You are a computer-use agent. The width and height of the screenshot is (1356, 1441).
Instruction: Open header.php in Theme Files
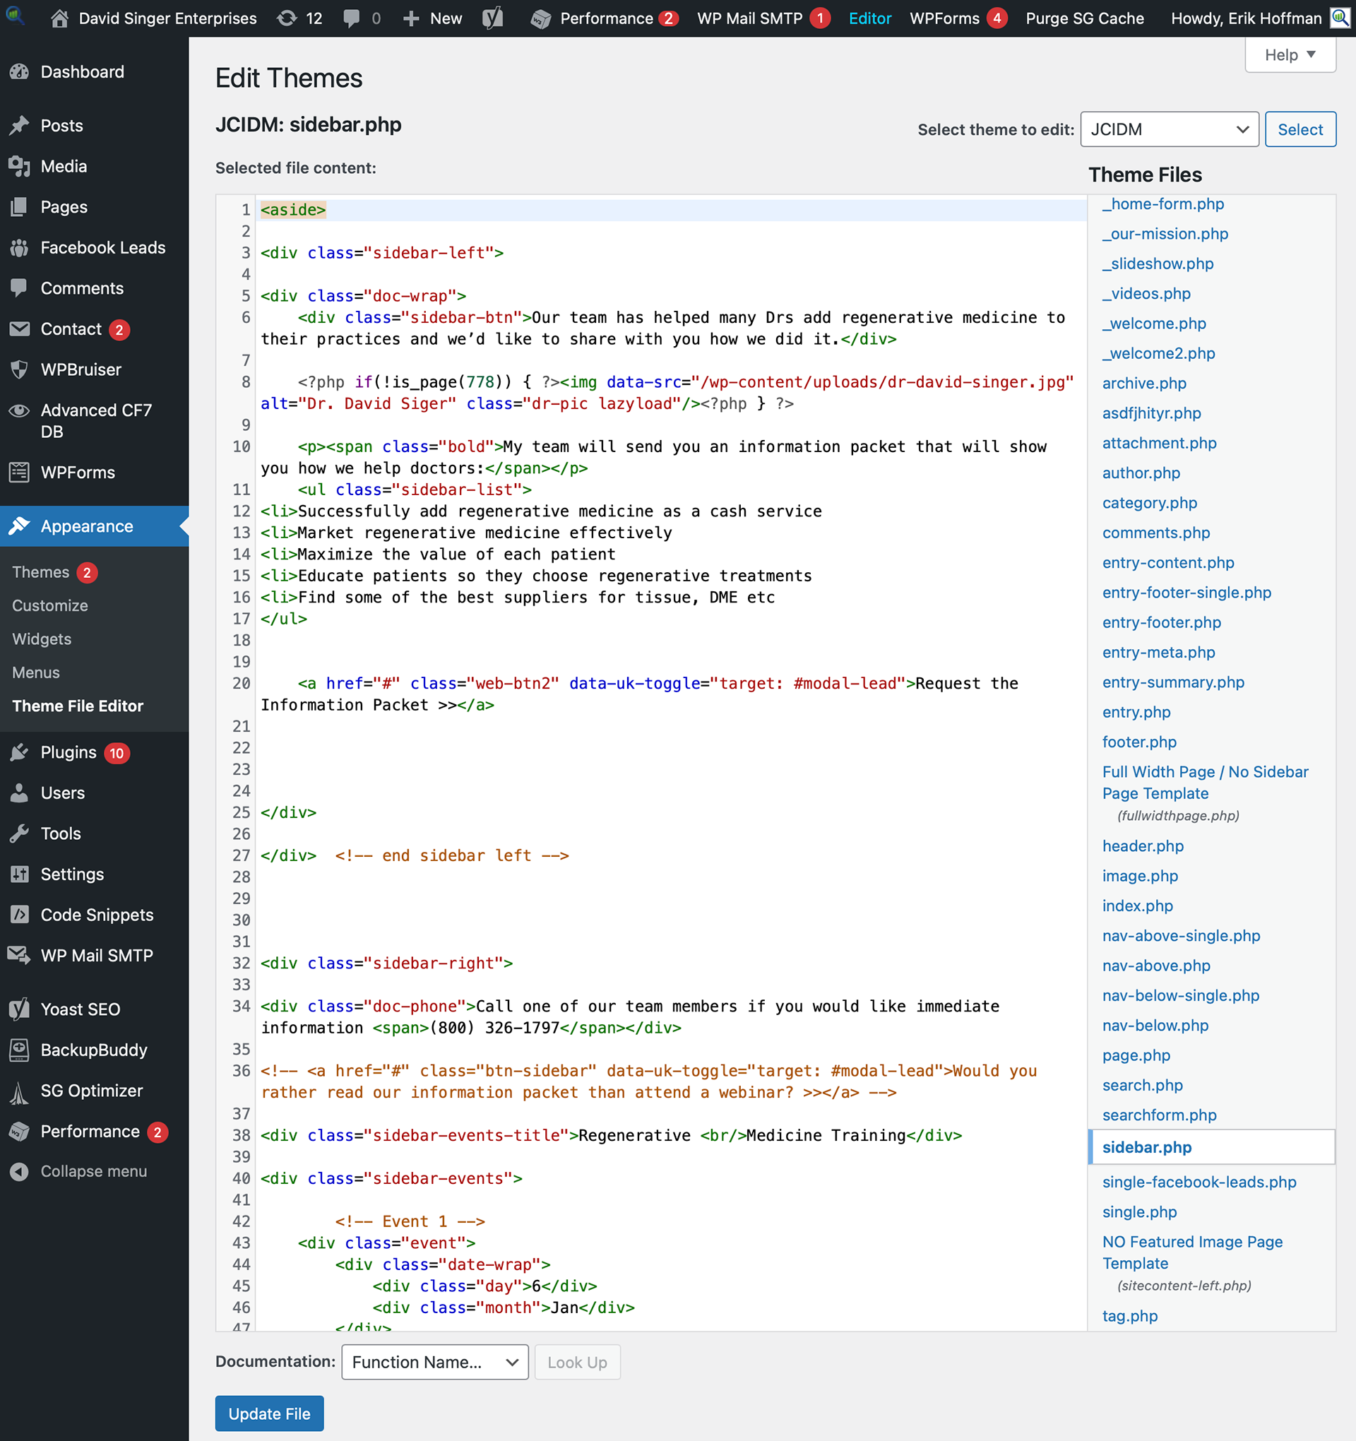point(1143,846)
